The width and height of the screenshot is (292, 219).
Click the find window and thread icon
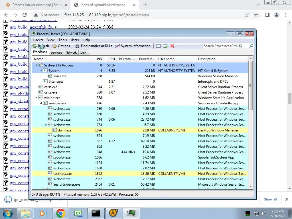(165, 46)
